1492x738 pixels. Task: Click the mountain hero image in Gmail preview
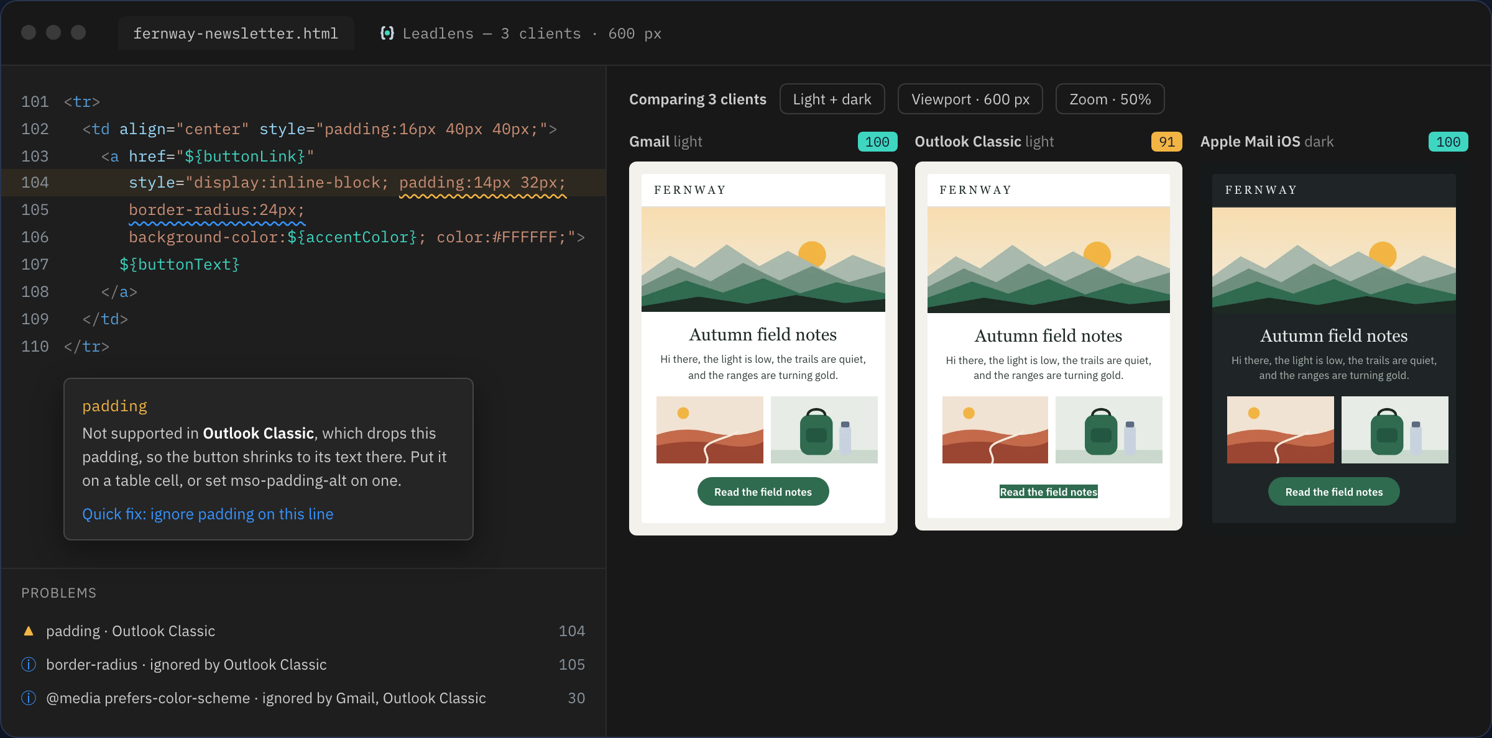pyautogui.click(x=763, y=259)
